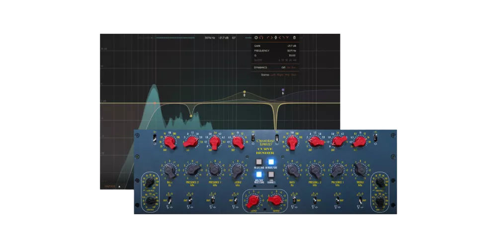Flip the left channel Presence 2 multiplier switch
The height and width of the screenshot is (248, 497).
point(190,200)
